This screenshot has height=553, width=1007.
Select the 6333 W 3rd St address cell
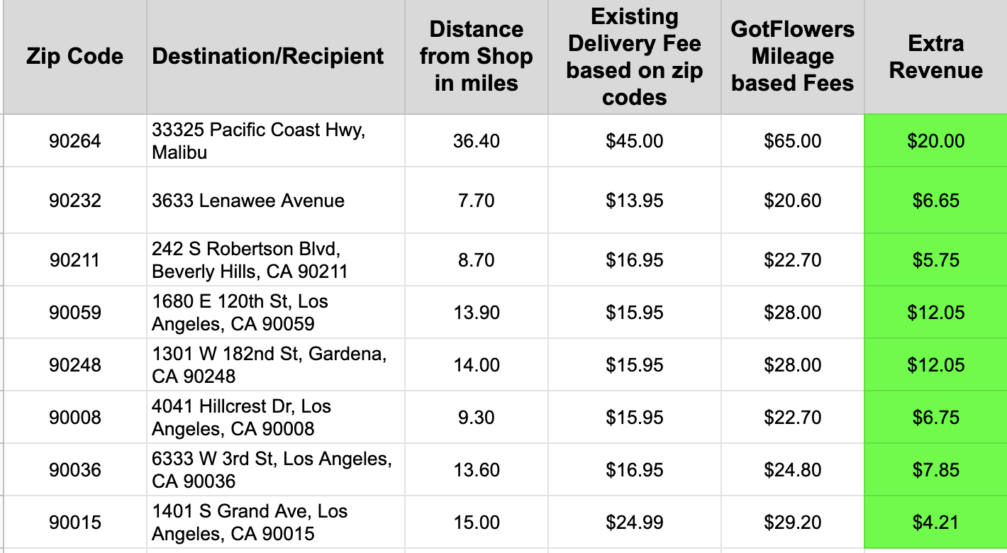pyautogui.click(x=271, y=470)
